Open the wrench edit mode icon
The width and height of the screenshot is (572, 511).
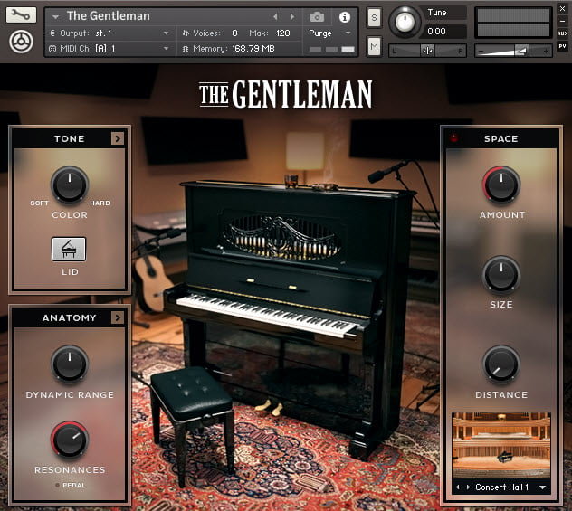(21, 15)
